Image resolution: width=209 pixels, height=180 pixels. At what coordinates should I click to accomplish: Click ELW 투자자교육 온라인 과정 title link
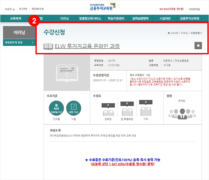[87, 46]
